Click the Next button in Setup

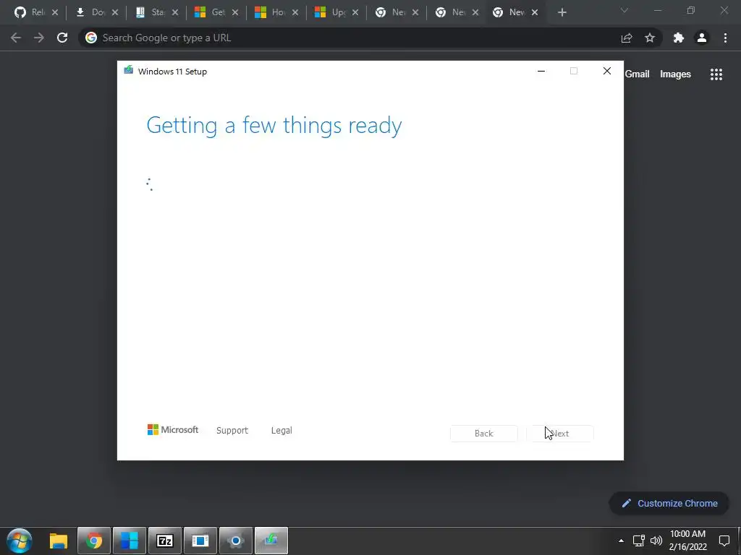[560, 434]
